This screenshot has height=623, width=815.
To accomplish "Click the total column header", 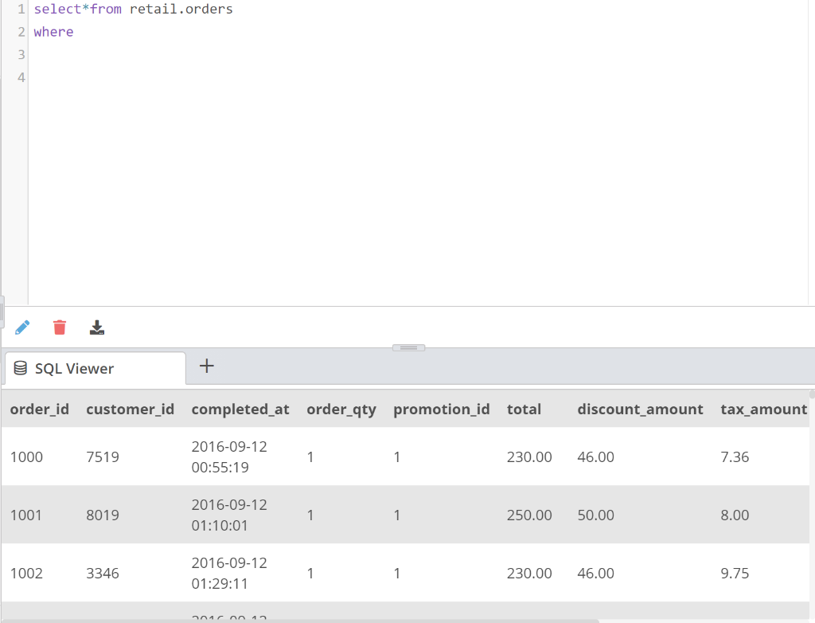I will (x=524, y=409).
